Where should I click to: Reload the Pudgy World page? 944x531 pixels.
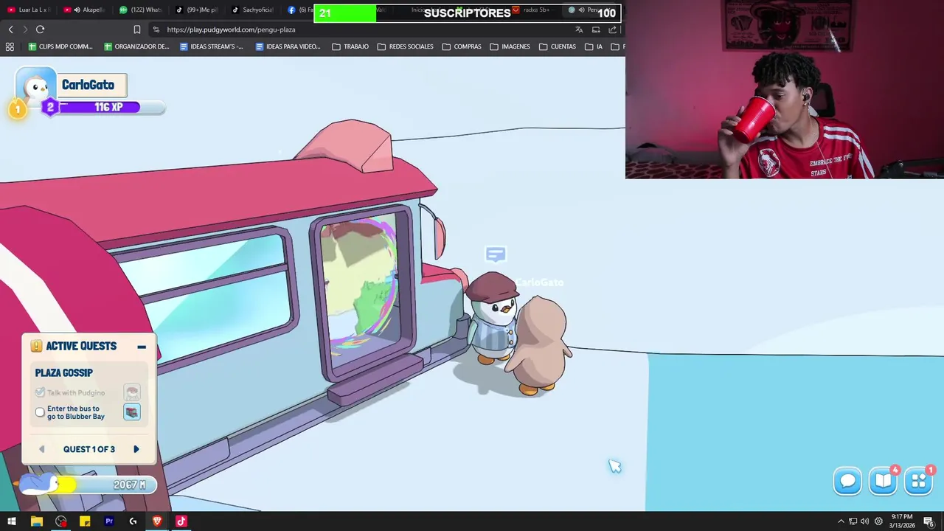coord(41,29)
